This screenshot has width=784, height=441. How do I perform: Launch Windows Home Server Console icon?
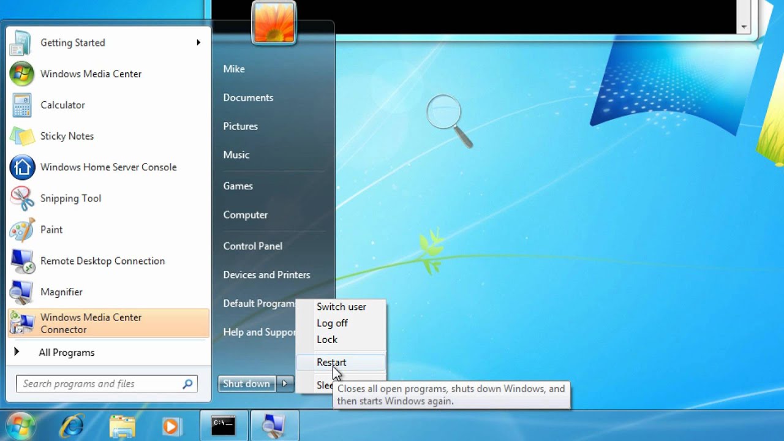point(22,167)
